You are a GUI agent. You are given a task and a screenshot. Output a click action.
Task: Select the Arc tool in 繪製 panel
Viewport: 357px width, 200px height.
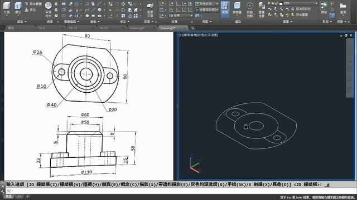tap(99, 4)
